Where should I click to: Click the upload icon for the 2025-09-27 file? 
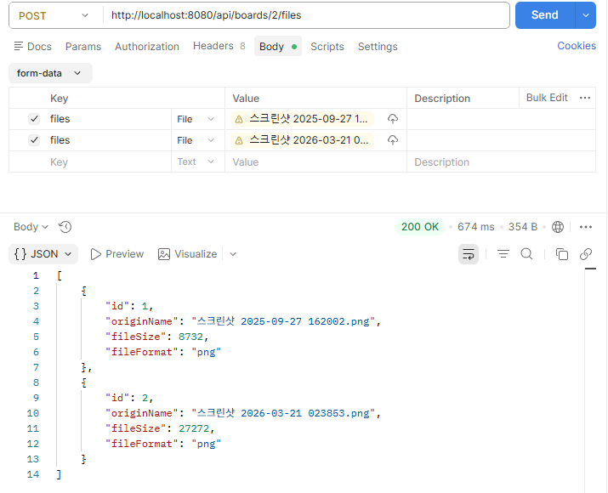tap(392, 119)
